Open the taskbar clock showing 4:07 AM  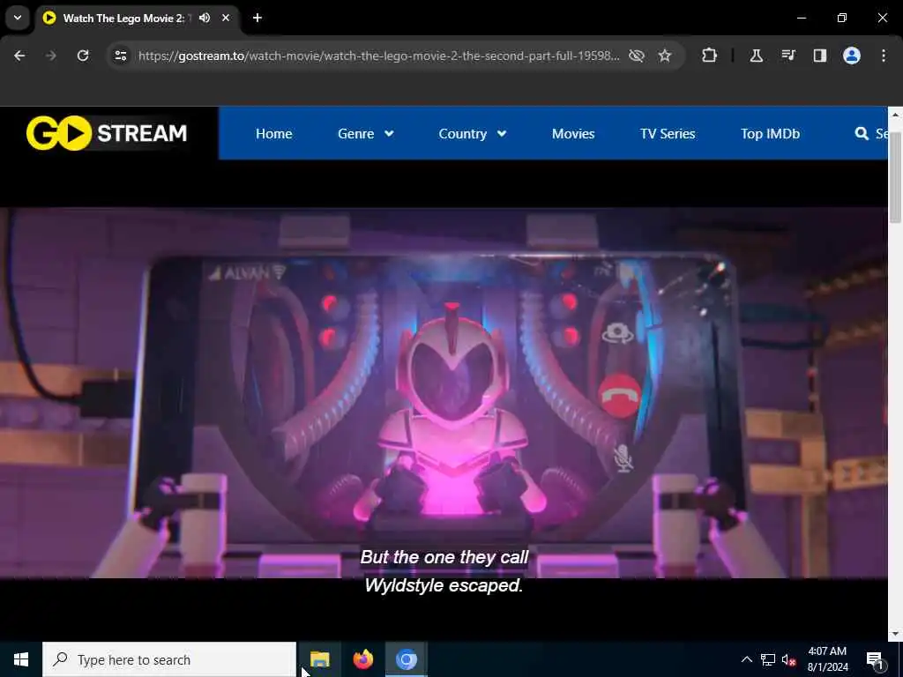827,659
